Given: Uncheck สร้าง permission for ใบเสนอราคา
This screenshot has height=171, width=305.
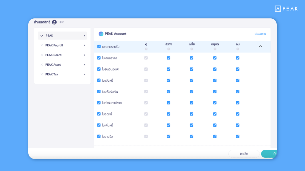Looking at the screenshot, I should pyautogui.click(x=169, y=58).
